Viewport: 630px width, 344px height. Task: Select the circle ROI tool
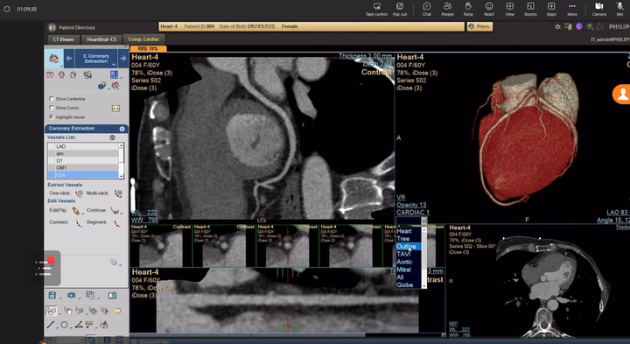[x=64, y=325]
